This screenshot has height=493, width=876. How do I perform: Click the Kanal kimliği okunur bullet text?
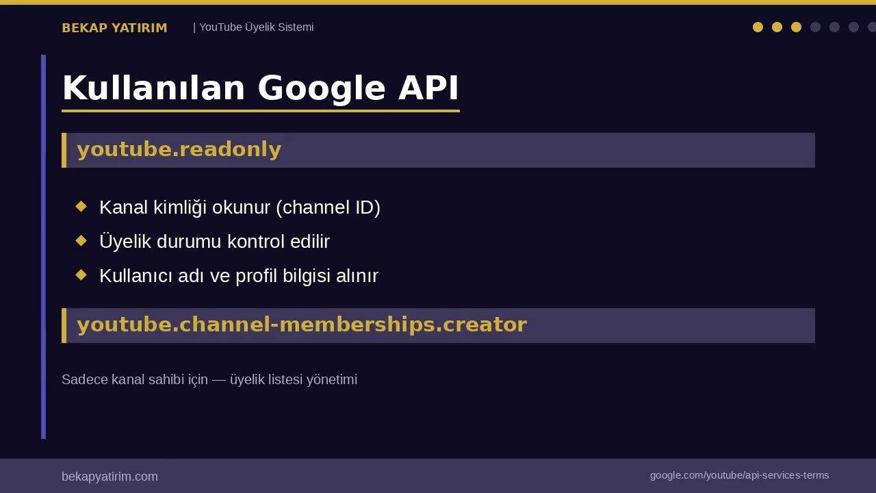[240, 207]
